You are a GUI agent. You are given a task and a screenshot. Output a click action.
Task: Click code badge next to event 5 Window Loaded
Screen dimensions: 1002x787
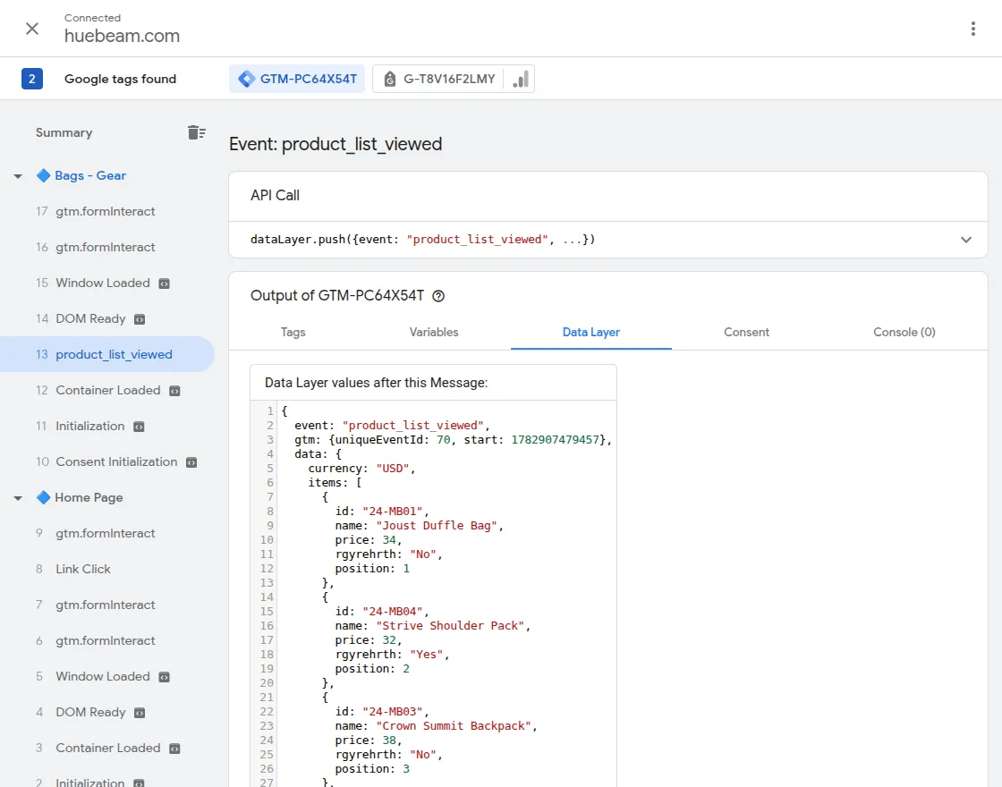coord(165,677)
